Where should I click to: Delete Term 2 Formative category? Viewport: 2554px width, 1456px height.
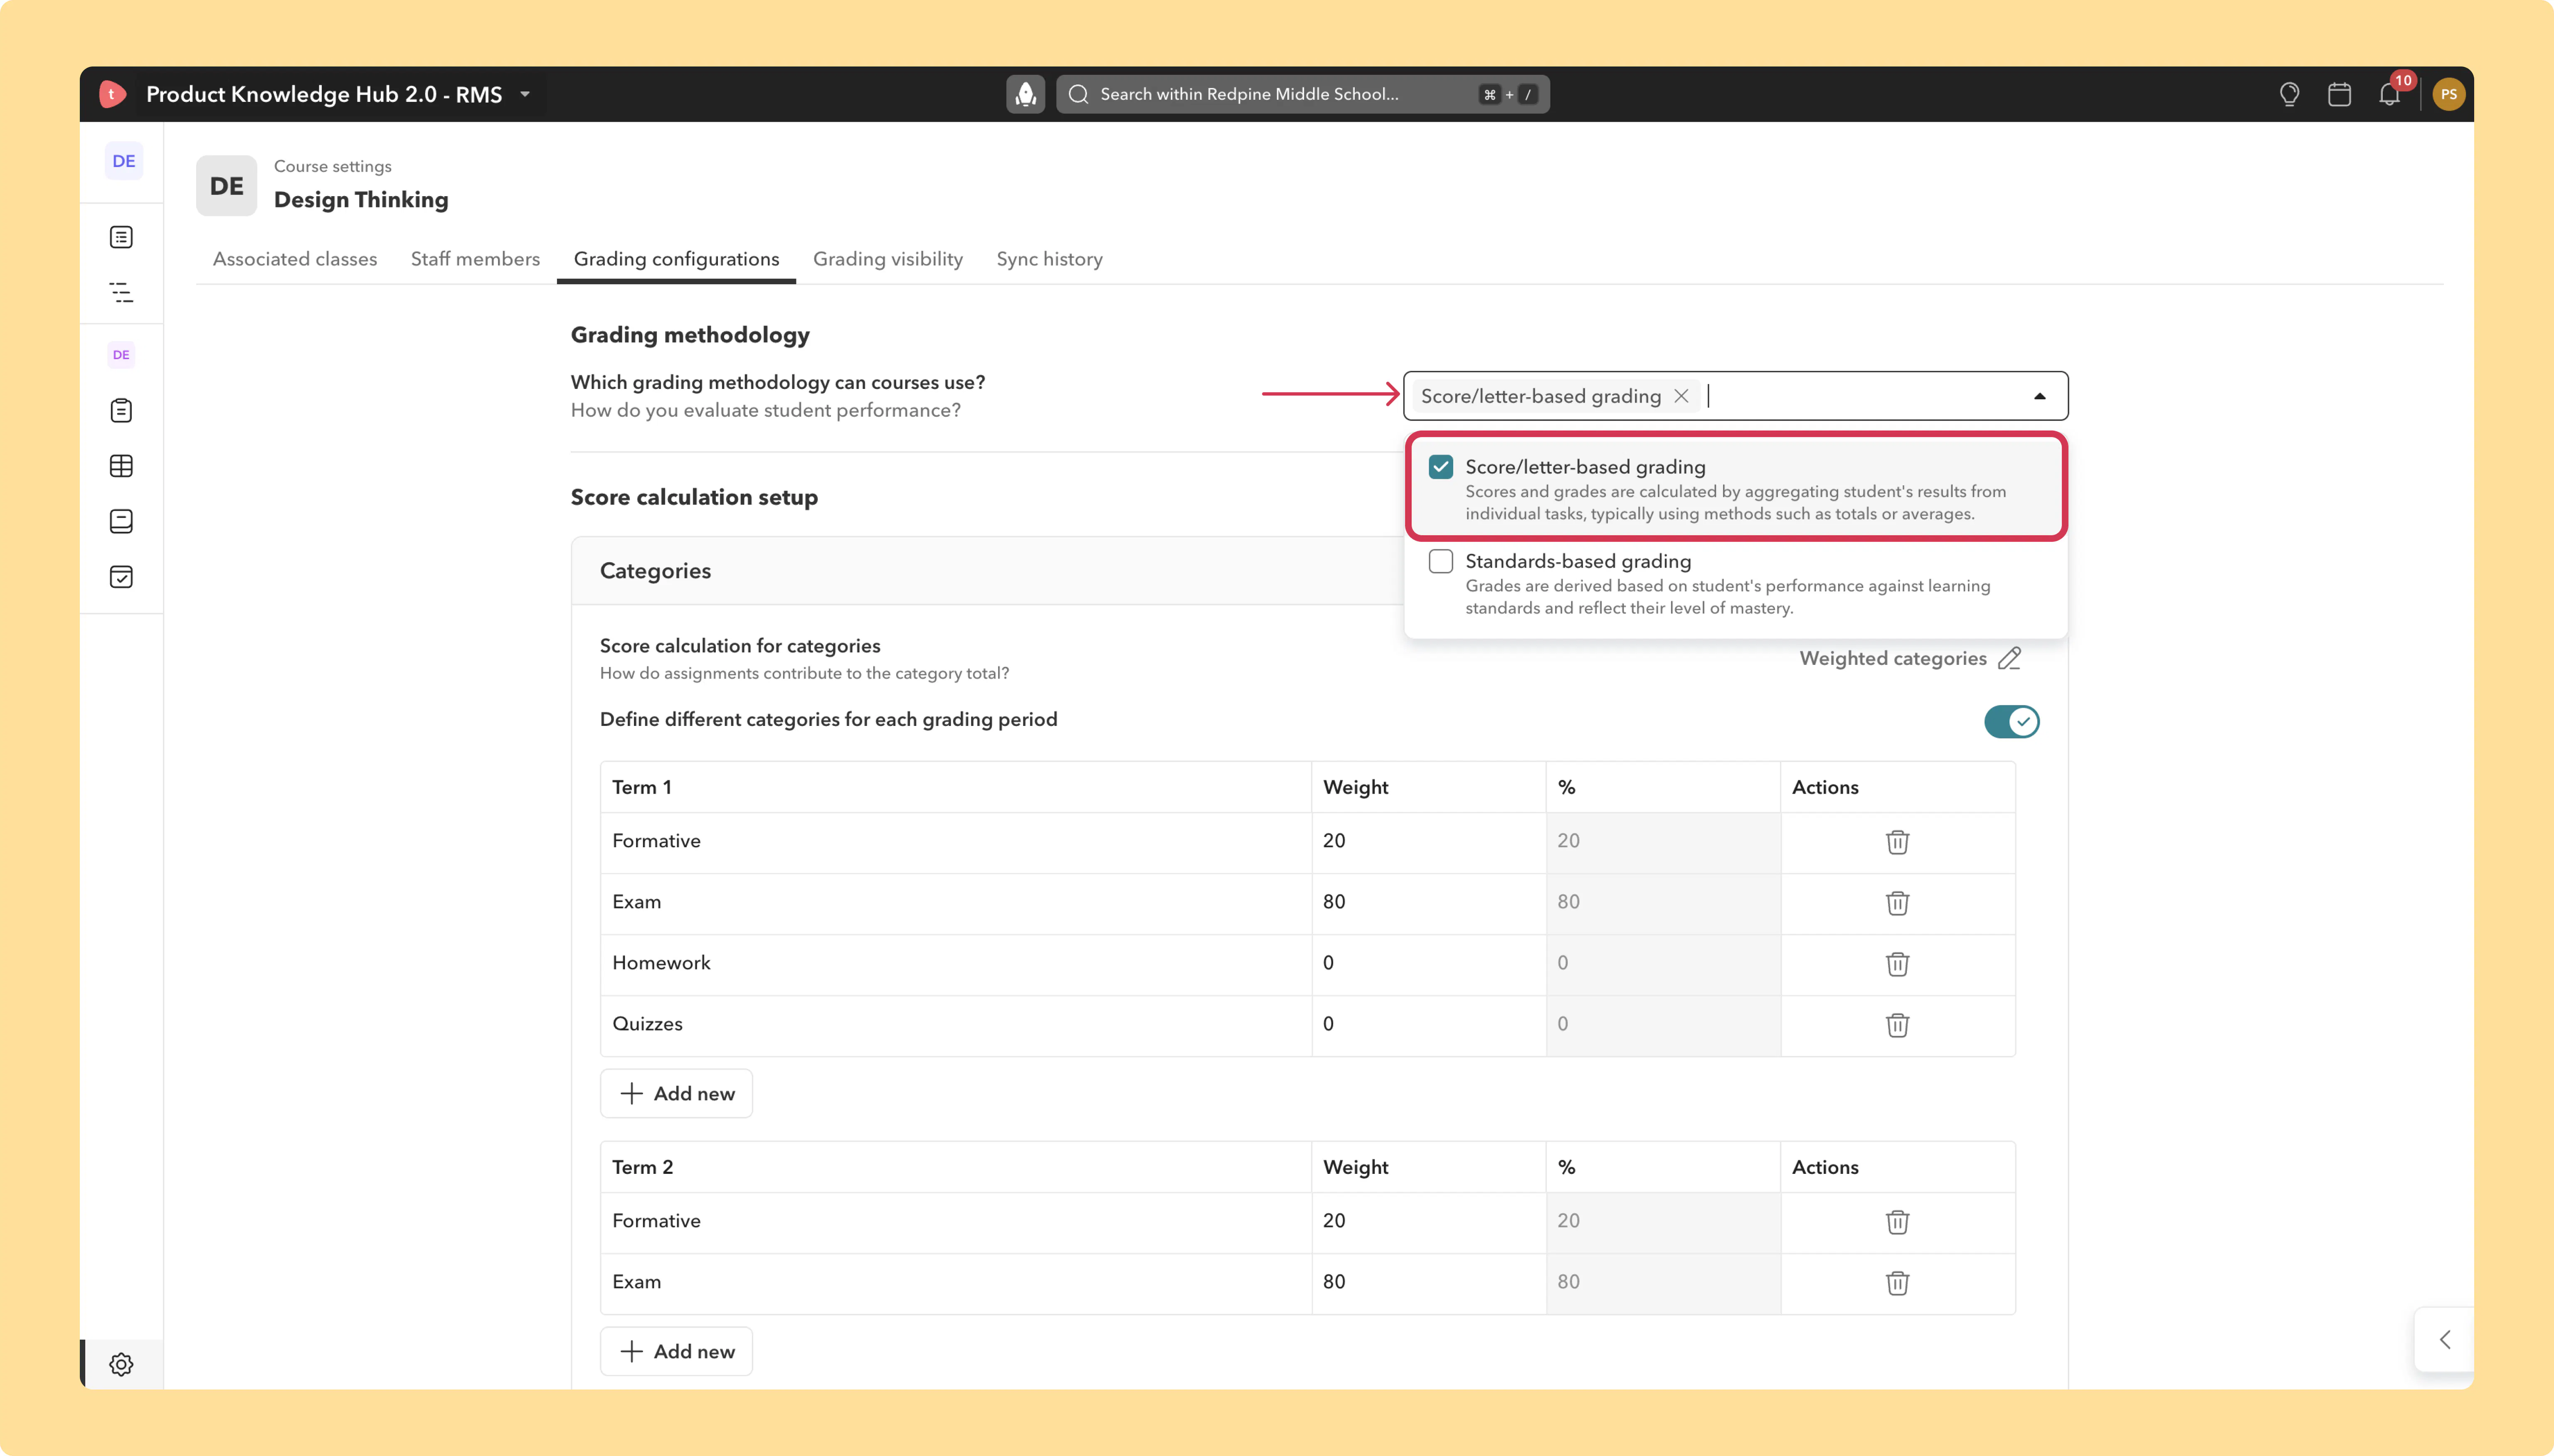click(1897, 1222)
